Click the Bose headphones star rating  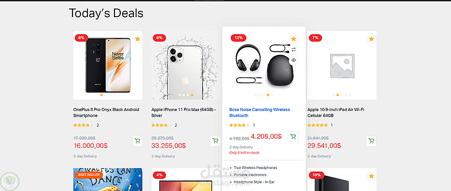pos(238,125)
